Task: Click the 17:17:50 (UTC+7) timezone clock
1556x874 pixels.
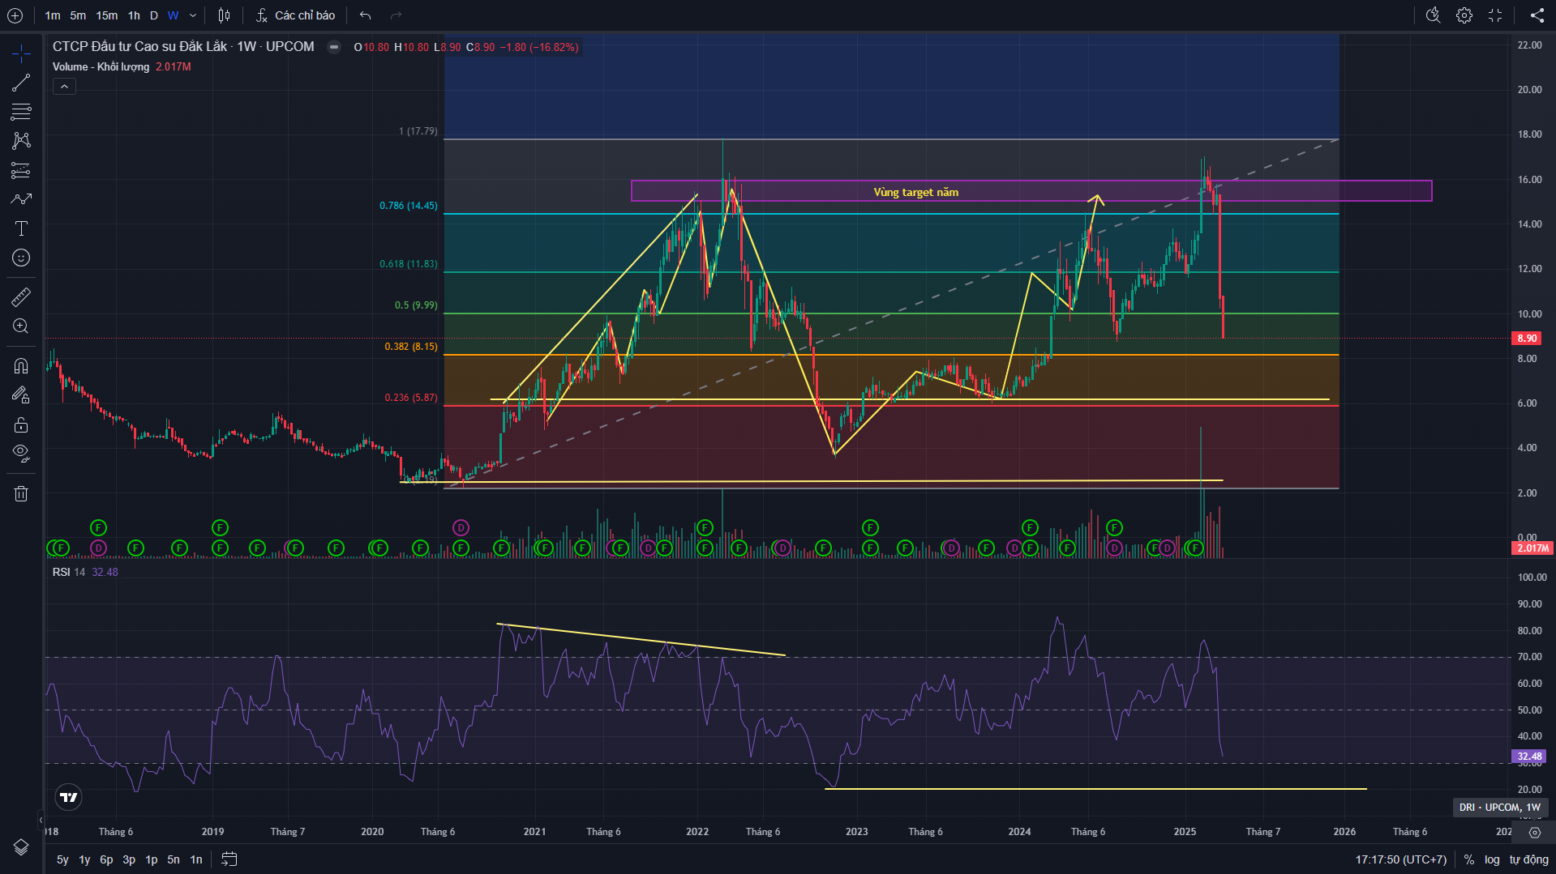Action: (x=1400, y=859)
